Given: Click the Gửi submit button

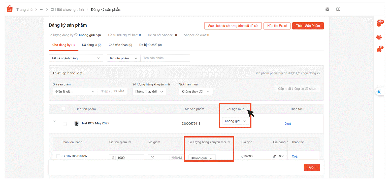Looking at the screenshot, I should (312, 167).
